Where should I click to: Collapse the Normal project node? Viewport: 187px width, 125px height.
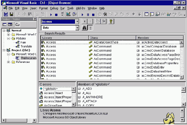(x=4, y=30)
